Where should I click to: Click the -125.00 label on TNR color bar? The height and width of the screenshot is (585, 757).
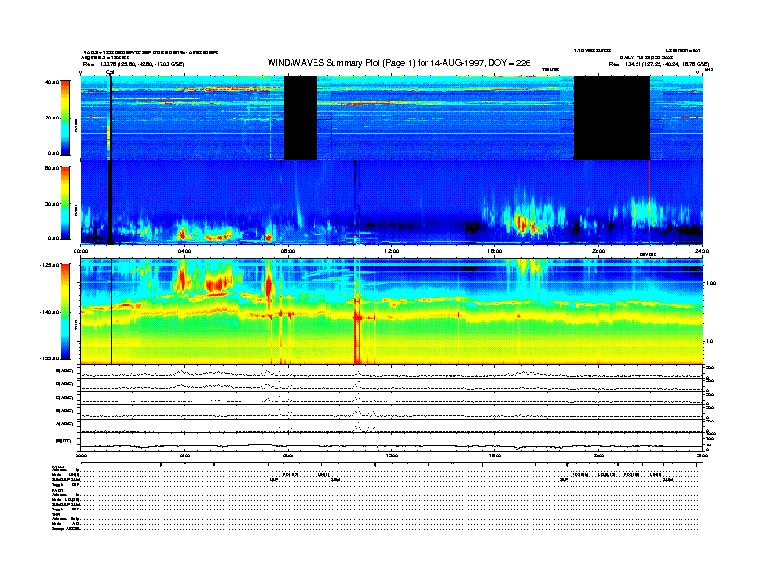pyautogui.click(x=50, y=265)
